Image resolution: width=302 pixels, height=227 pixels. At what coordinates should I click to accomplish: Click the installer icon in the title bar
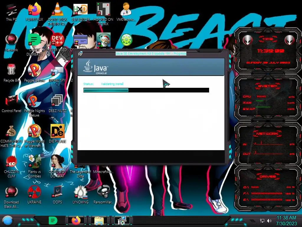coord(80,53)
